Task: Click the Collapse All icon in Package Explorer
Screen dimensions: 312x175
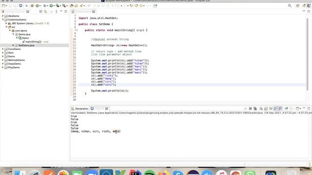Action: 41,12
